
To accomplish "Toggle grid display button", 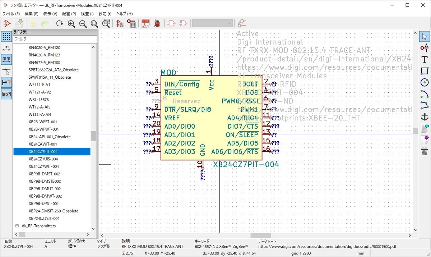I will 6,36.
